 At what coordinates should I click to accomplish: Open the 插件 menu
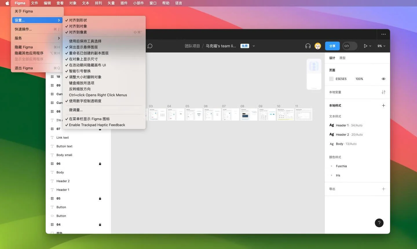point(124,3)
